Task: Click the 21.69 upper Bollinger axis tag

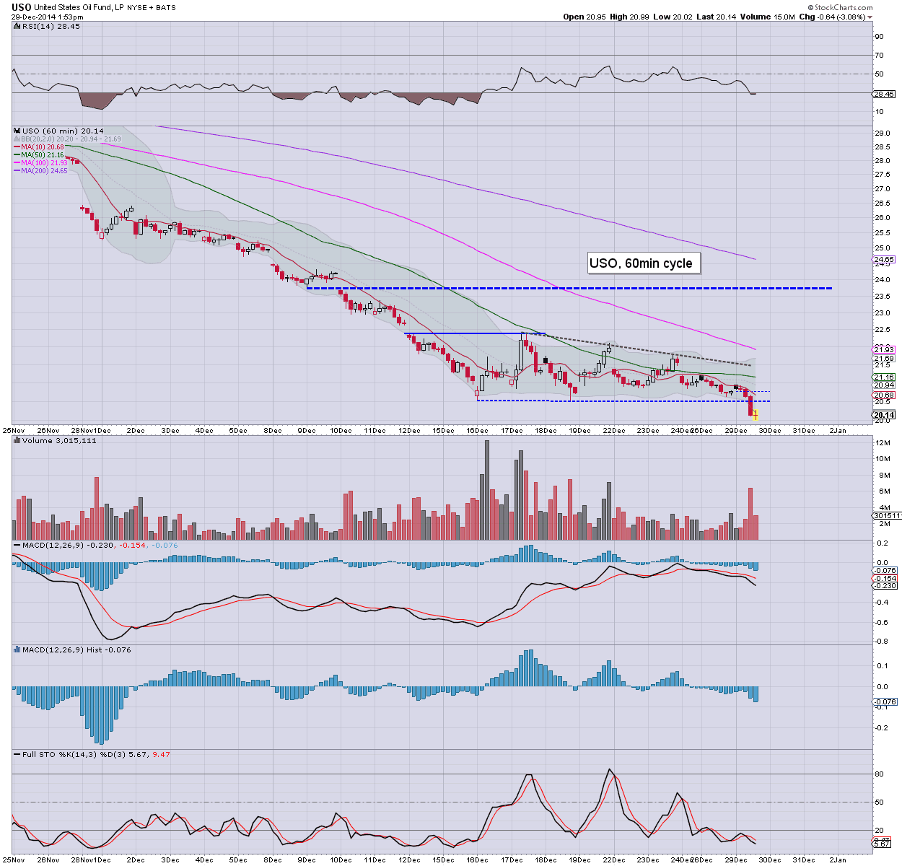Action: click(x=884, y=359)
